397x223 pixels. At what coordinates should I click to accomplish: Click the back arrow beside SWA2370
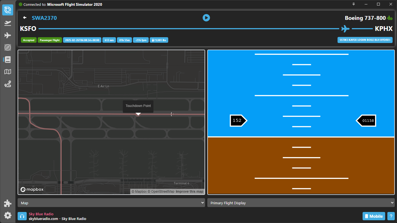pyautogui.click(x=25, y=18)
